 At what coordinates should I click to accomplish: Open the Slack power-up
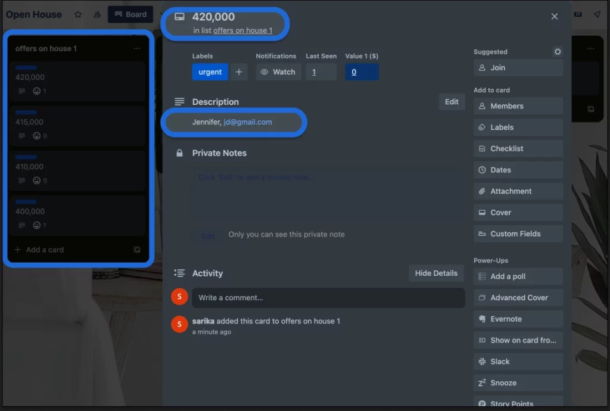[518, 362]
